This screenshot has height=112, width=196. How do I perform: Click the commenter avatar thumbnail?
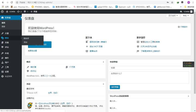point(30,105)
